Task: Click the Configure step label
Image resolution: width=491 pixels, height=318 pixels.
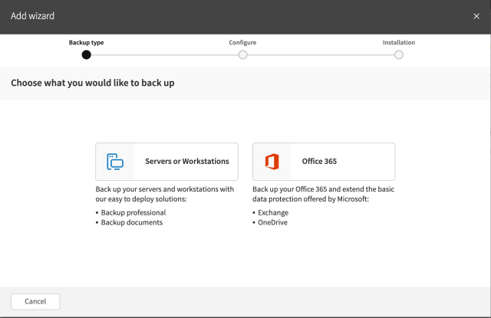Action: [x=242, y=42]
